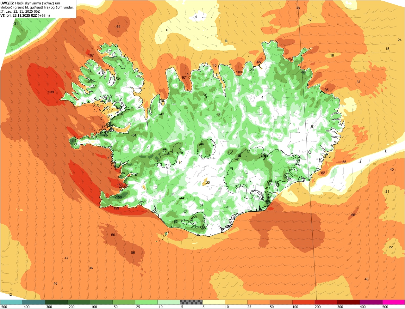
Task: Click the value 34 in the Westfjords
Action: click(x=119, y=79)
